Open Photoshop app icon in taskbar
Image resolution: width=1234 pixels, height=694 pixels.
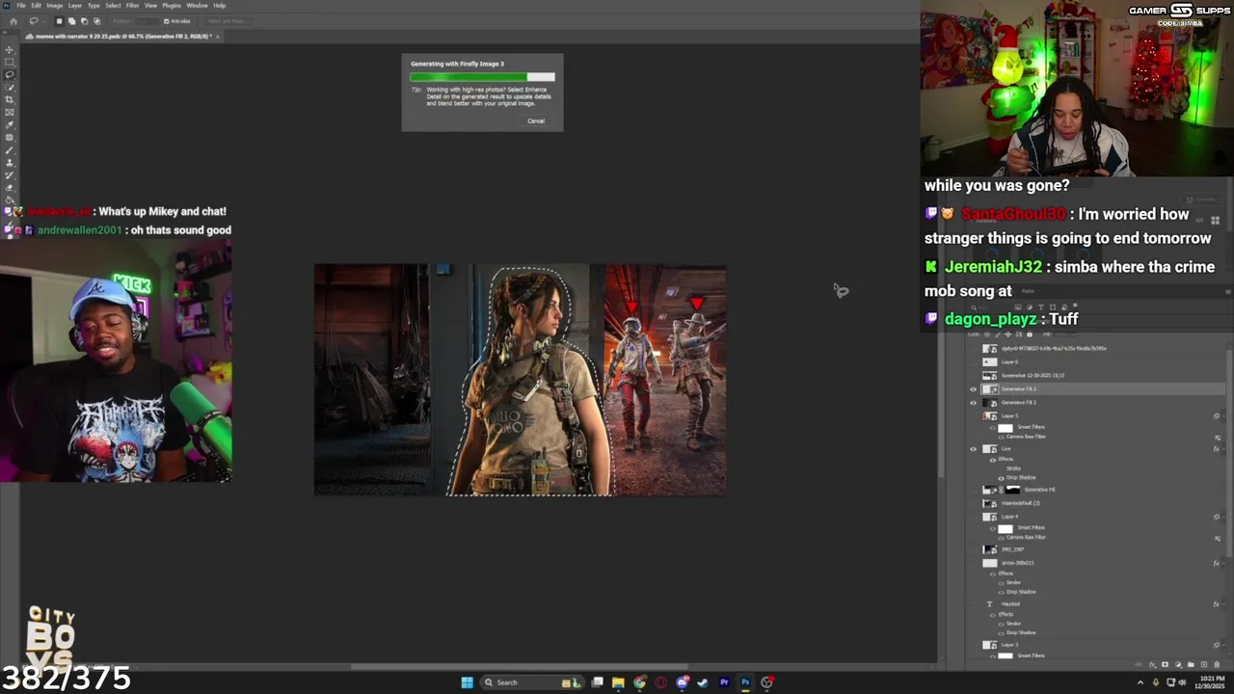(745, 682)
